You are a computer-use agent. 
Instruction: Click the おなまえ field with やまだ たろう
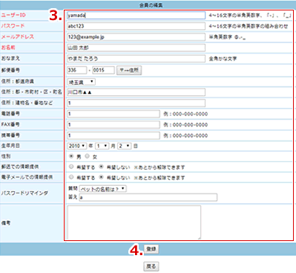pos(136,59)
